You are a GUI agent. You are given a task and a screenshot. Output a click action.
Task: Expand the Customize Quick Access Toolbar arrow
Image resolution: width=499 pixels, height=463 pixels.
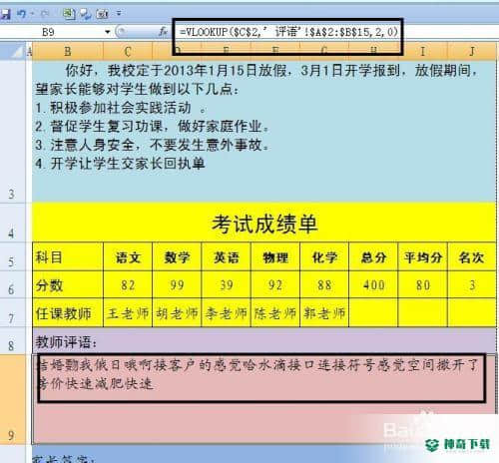[119, 14]
